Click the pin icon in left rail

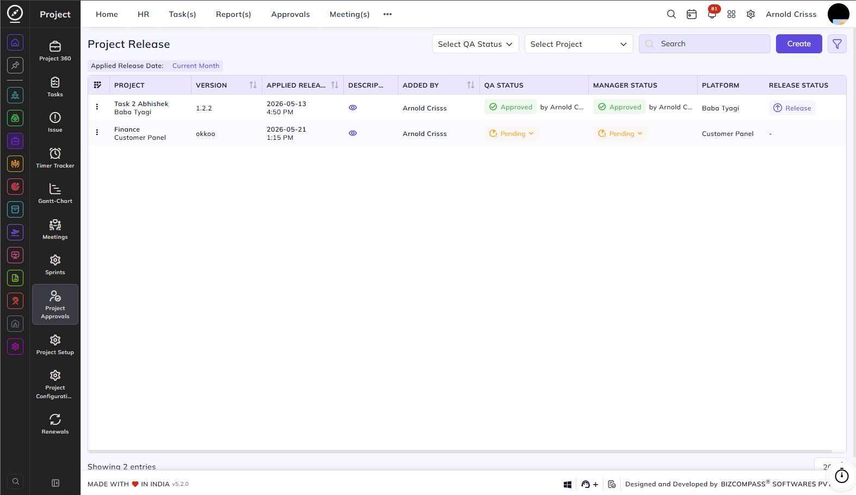click(15, 65)
